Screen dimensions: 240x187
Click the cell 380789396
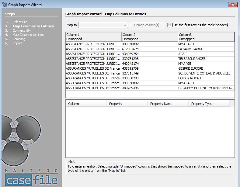150,88
